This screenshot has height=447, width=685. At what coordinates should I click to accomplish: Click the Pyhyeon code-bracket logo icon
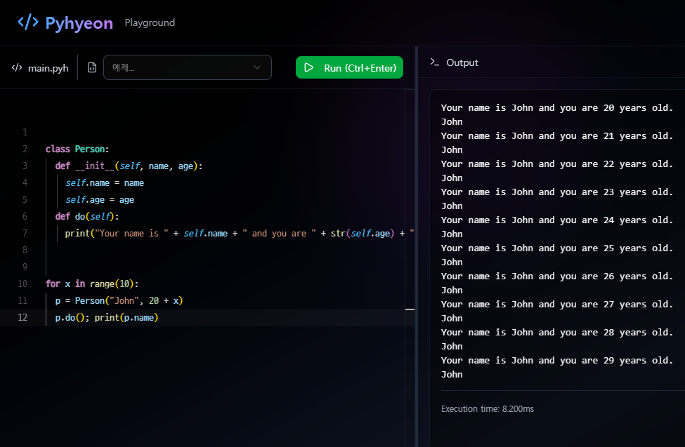[28, 22]
